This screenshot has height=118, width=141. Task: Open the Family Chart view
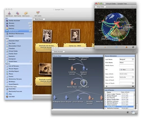click(18, 54)
